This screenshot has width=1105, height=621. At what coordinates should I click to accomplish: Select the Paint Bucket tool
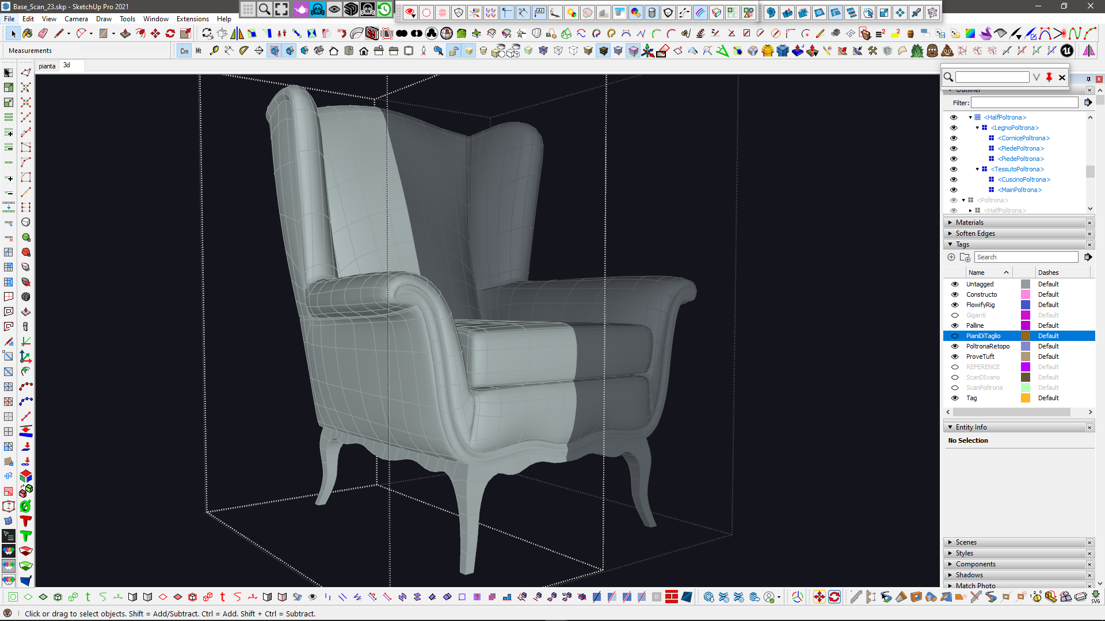pyautogui.click(x=28, y=33)
